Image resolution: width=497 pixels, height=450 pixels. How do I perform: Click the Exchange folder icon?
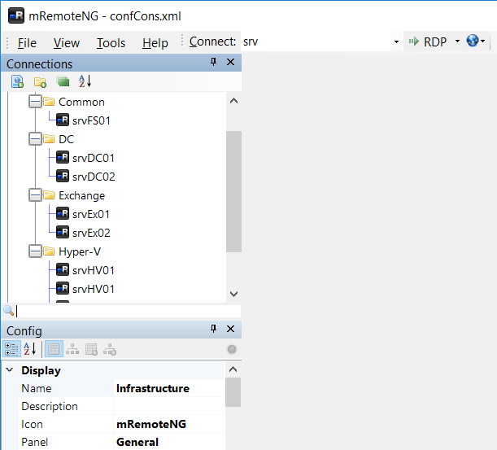49,195
